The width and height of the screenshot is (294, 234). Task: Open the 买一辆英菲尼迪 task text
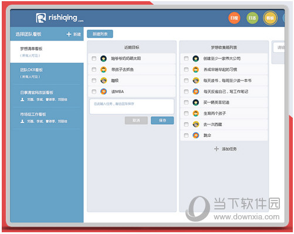coord(217,103)
